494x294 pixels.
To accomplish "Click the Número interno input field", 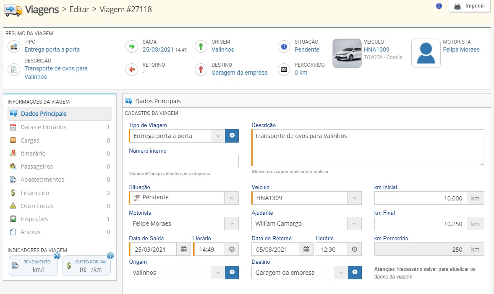I will (183, 161).
